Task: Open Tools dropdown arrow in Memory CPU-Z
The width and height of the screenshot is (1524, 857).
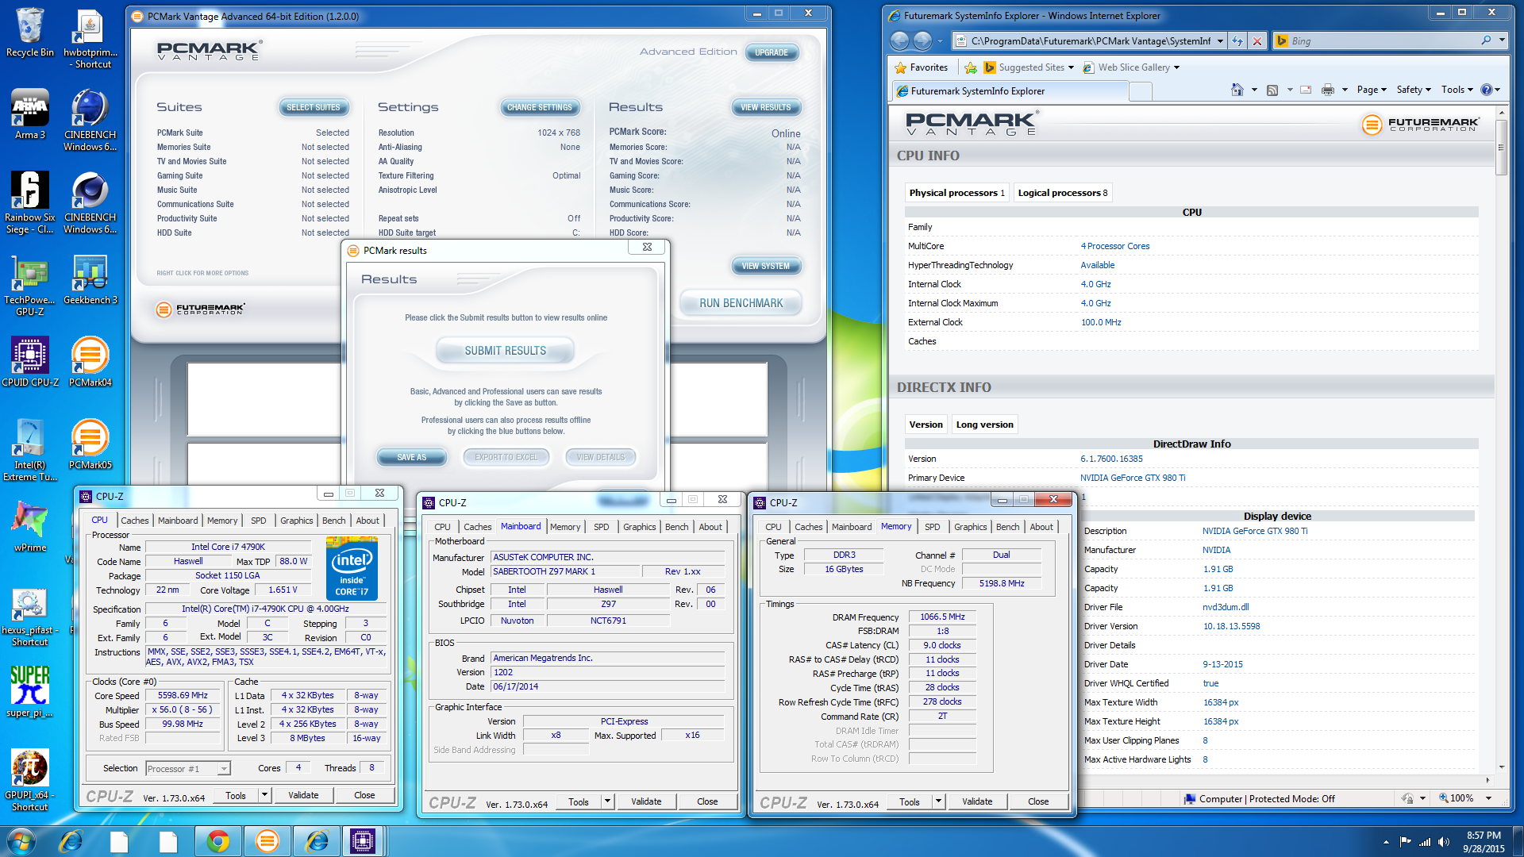Action: tap(938, 801)
